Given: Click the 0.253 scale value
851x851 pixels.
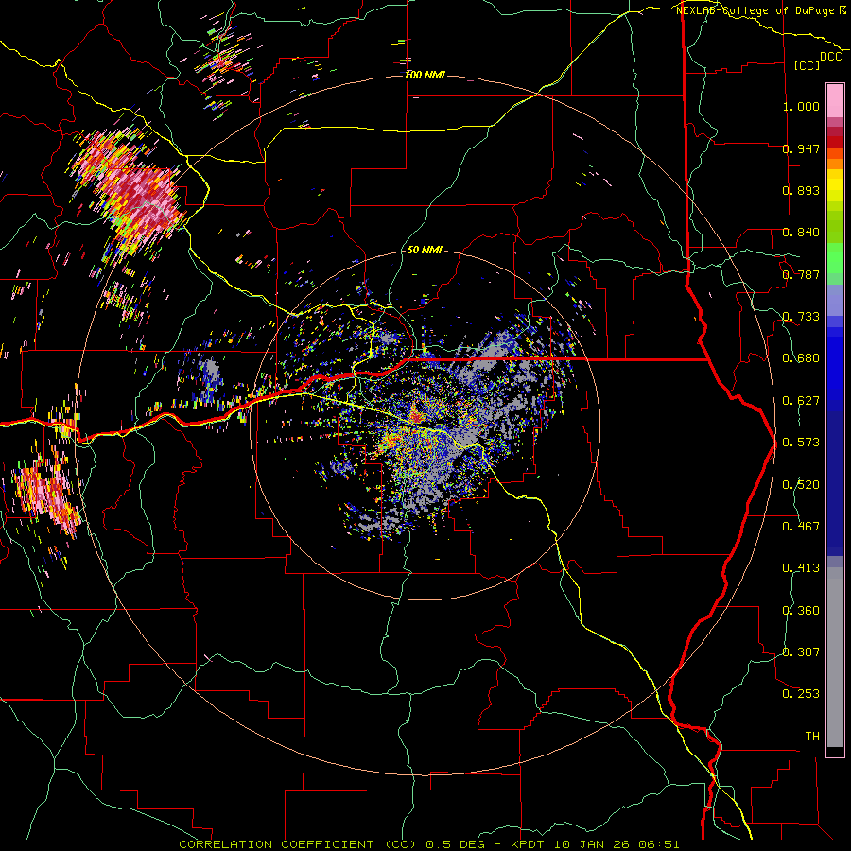Looking at the screenshot, I should pyautogui.click(x=801, y=694).
